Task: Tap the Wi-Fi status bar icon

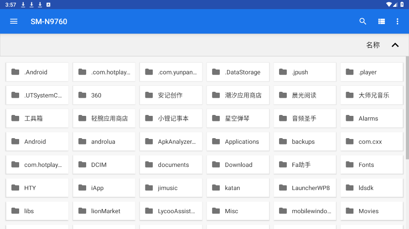Action: (x=388, y=5)
